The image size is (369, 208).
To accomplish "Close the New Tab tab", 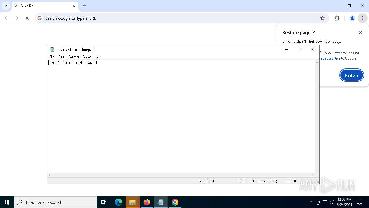I will [74, 6].
